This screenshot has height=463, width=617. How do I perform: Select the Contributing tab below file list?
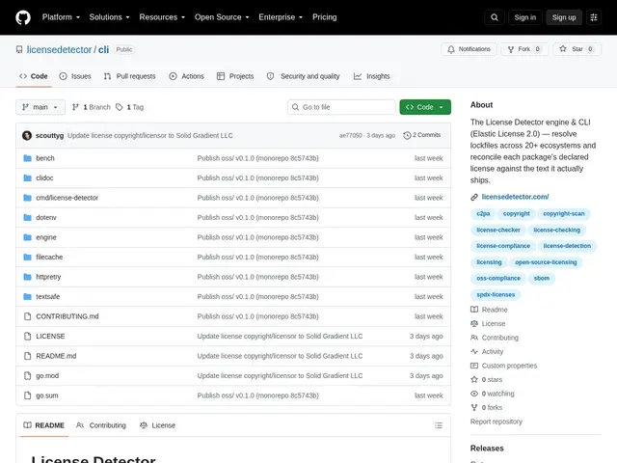[101, 425]
